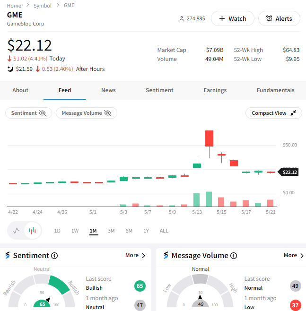The image size is (306, 311).
Task: Click the gray 49 message volume badge
Action: pyautogui.click(x=295, y=286)
